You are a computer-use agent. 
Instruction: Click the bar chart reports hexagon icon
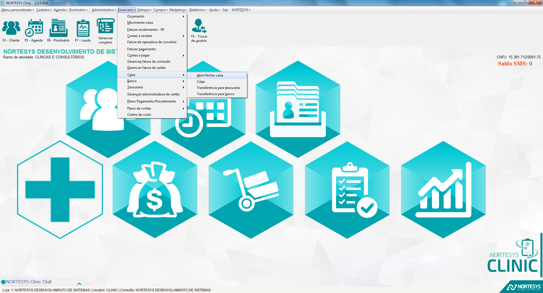pyautogui.click(x=443, y=190)
